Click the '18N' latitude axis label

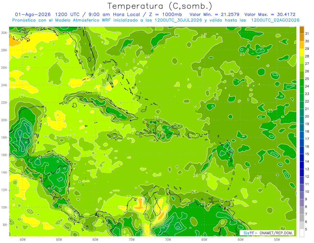(x=4, y=137)
